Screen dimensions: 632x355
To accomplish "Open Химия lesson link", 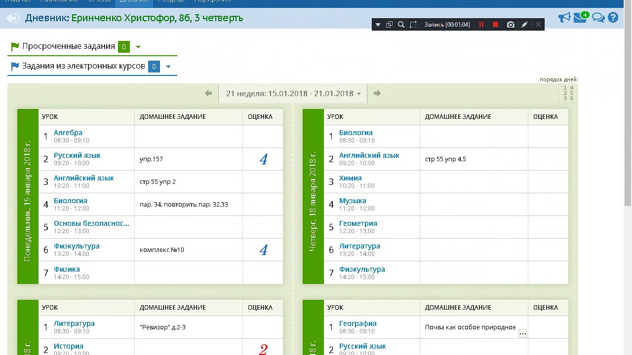I will click(351, 178).
